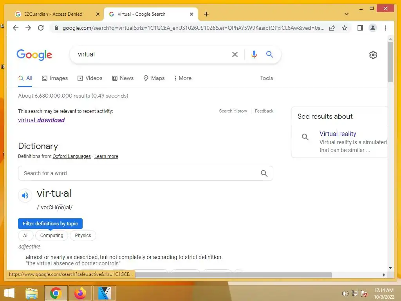Close the E2Guardian Access Denied tab
This screenshot has height=301, width=401.
98,14
